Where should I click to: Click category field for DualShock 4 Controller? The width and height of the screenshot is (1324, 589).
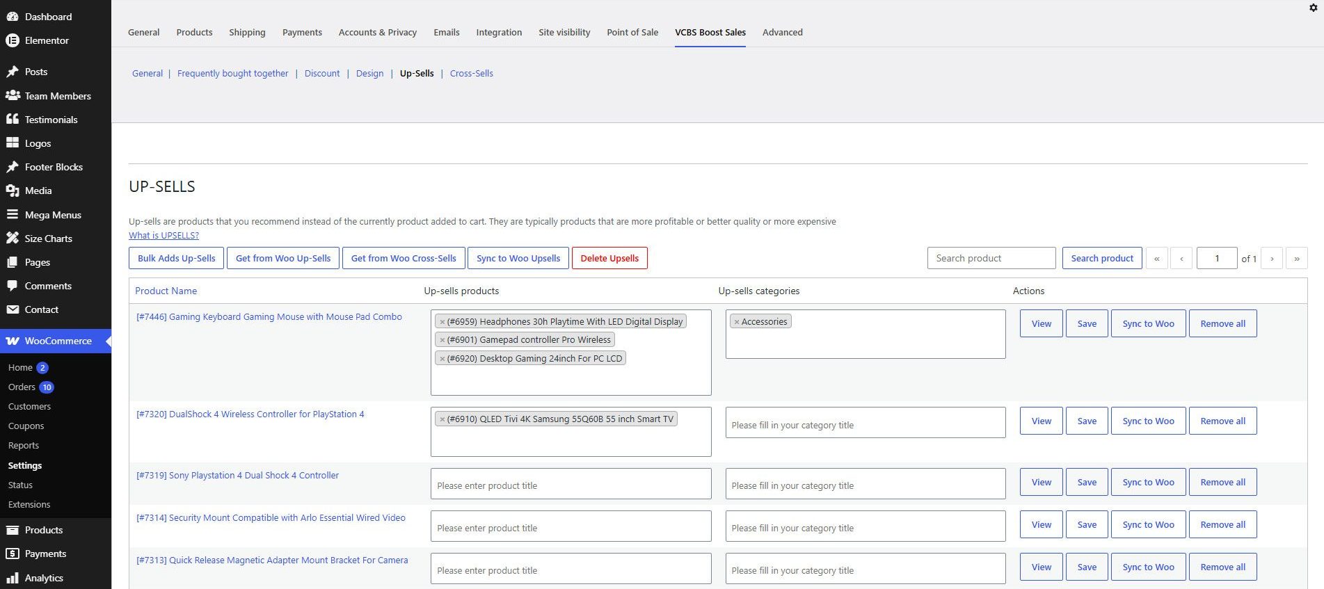(x=866, y=423)
